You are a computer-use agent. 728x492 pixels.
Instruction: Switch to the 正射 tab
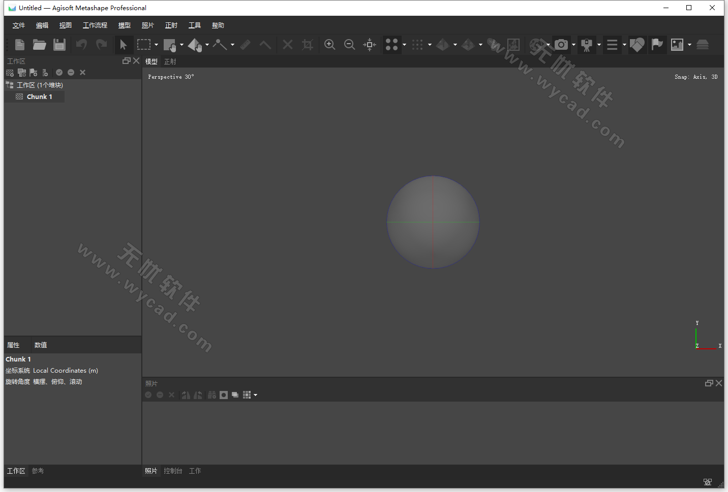click(170, 61)
